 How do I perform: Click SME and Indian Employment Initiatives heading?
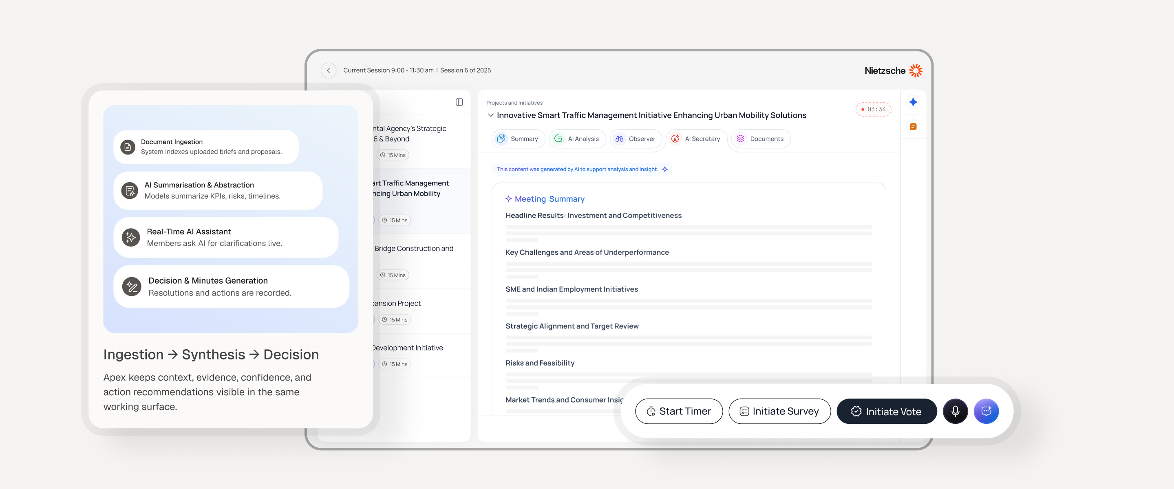click(572, 289)
